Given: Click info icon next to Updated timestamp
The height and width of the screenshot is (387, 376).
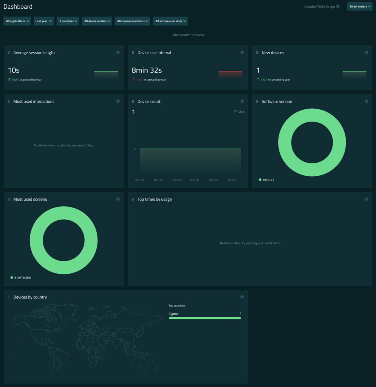Looking at the screenshot, I should point(338,6).
